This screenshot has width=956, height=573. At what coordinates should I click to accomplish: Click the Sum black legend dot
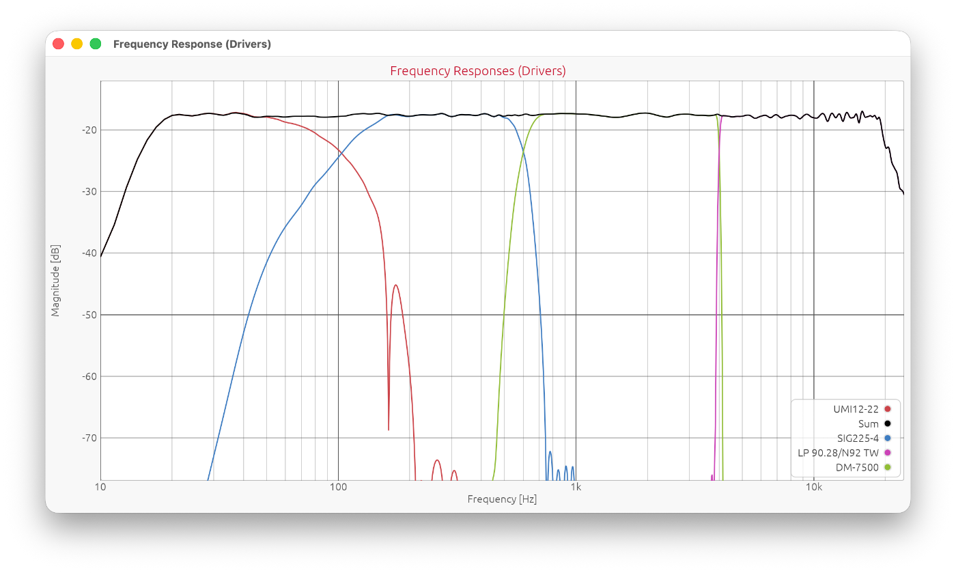888,424
